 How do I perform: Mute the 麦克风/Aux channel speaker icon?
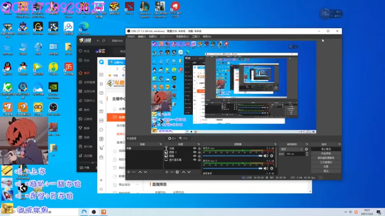click(266, 156)
